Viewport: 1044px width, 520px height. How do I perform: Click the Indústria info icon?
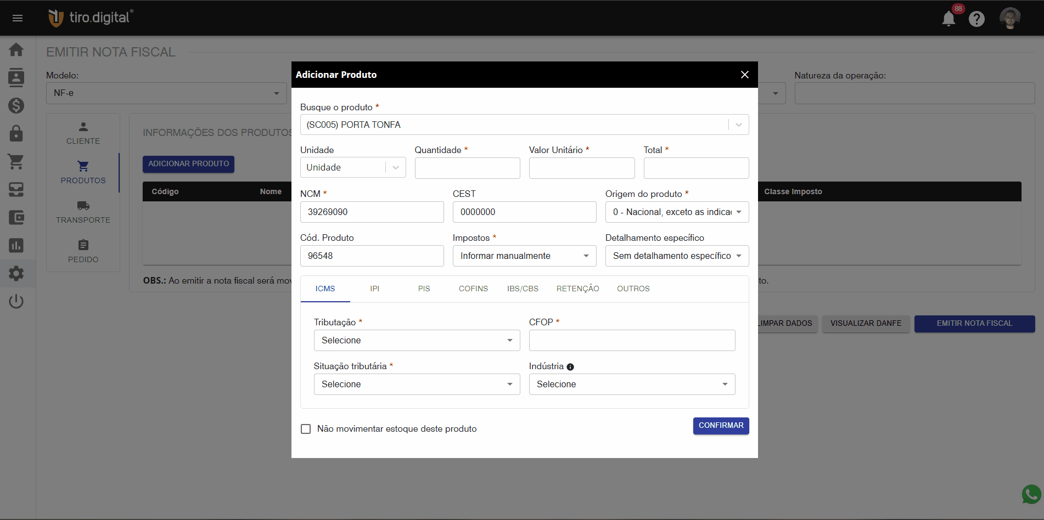[570, 367]
